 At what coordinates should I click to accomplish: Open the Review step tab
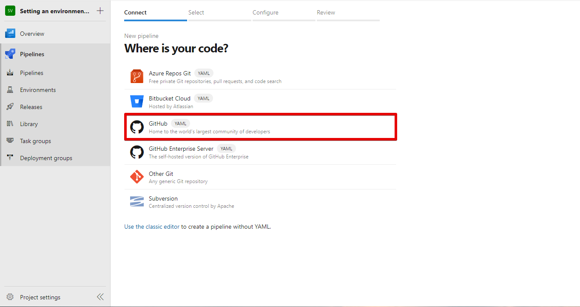(x=326, y=13)
